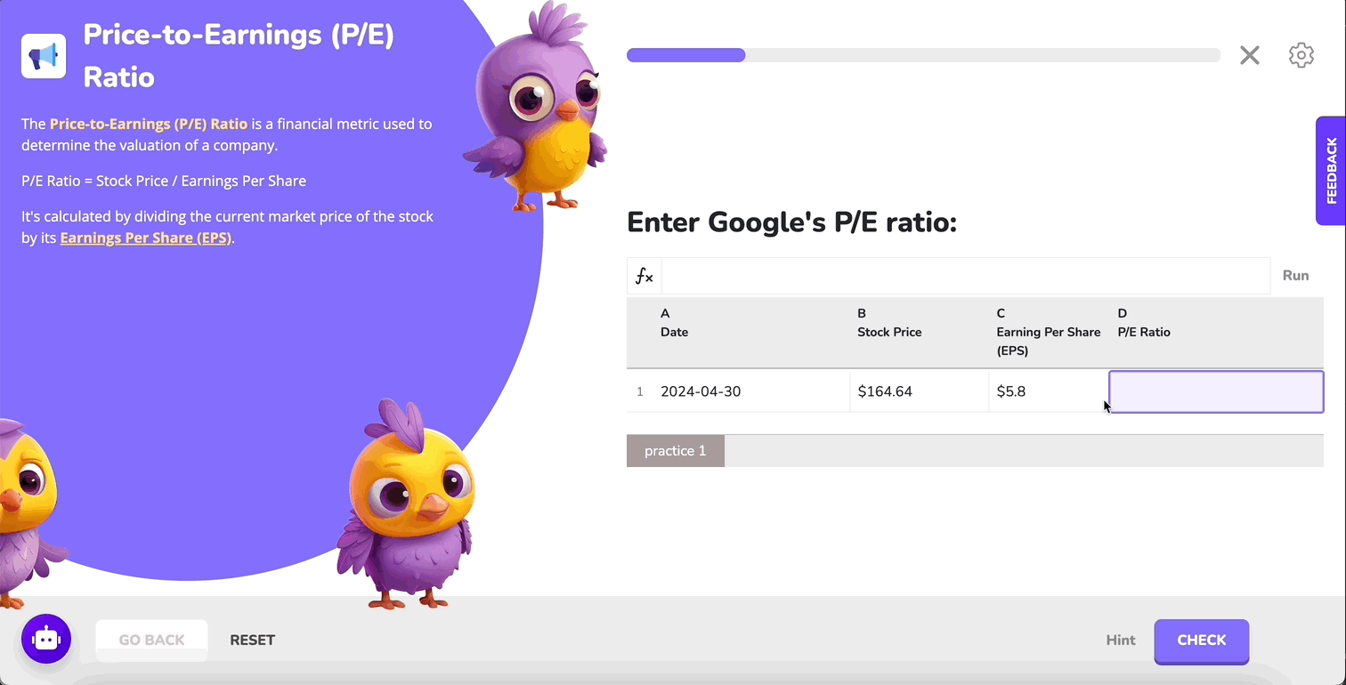1346x685 pixels.
Task: Click the formula bar input
Action: coord(966,276)
